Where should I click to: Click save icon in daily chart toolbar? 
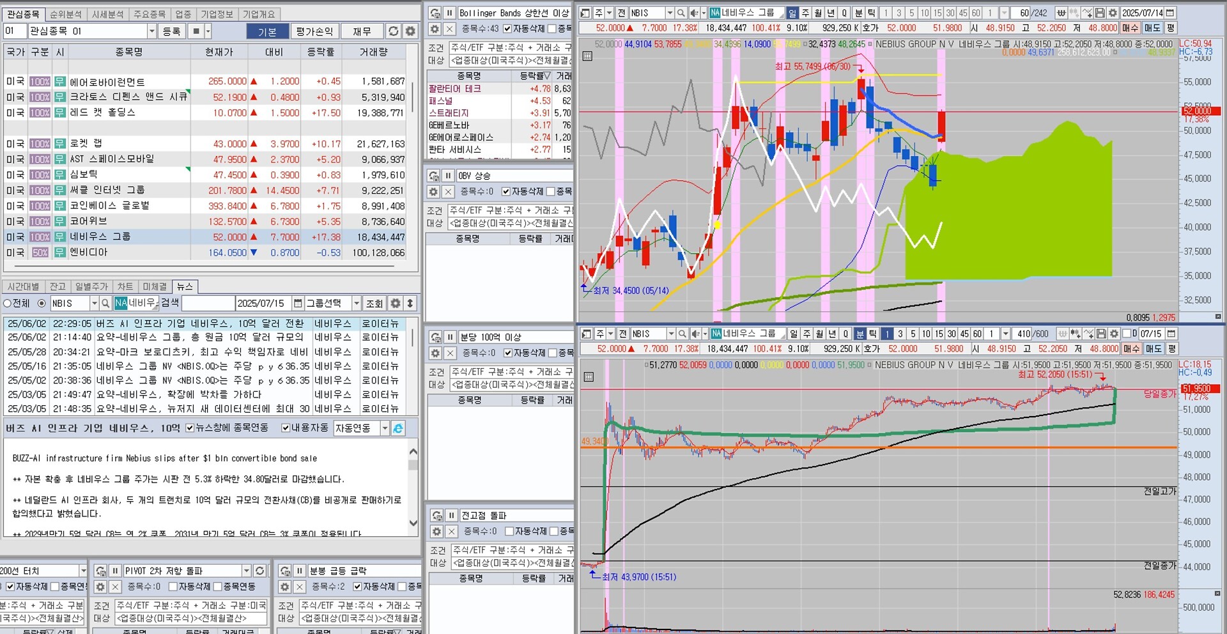[1100, 13]
